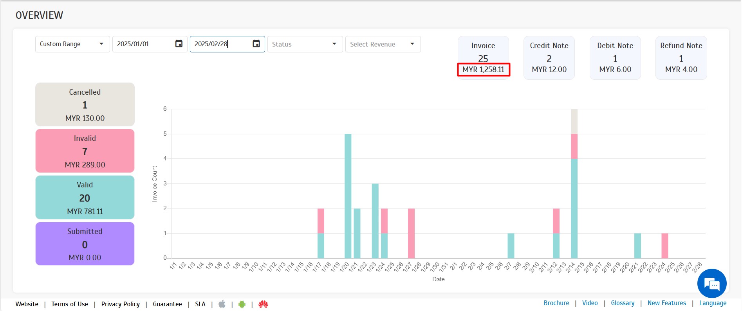Open the Glossary link
The width and height of the screenshot is (742, 311).
click(622, 303)
